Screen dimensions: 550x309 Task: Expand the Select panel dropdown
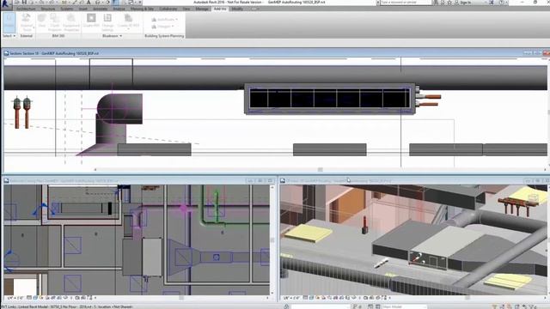click(9, 36)
